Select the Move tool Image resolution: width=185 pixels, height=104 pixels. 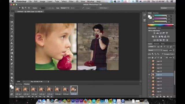coord(12,15)
